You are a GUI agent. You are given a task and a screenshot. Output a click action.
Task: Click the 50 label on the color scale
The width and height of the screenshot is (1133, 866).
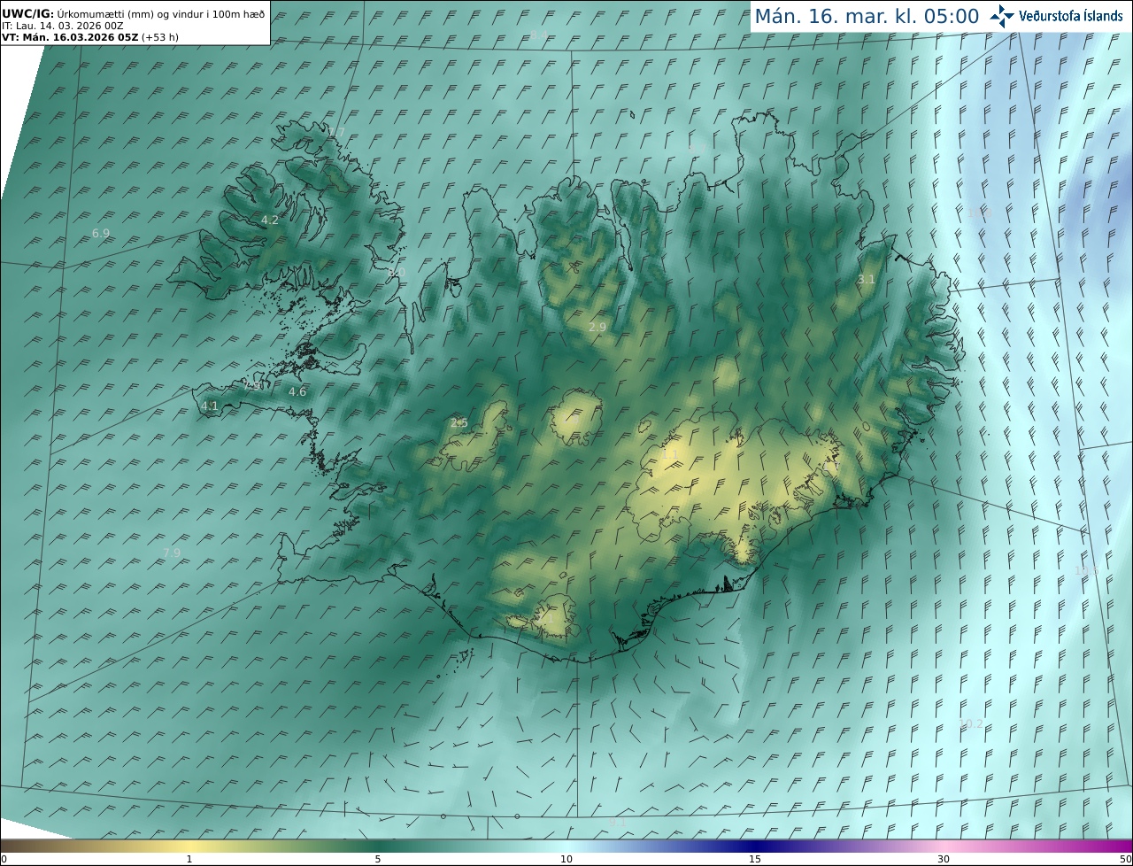pyautogui.click(x=1125, y=859)
